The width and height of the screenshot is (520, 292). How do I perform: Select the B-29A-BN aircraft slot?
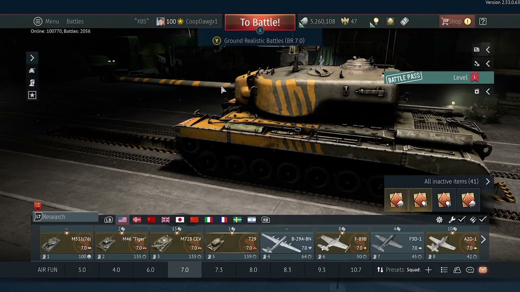[x=287, y=244]
